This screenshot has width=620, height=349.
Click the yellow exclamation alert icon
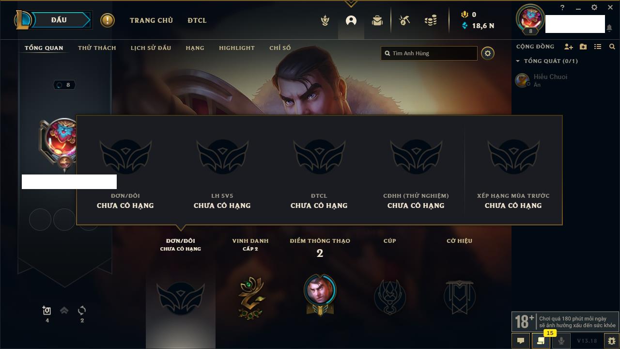point(108,20)
